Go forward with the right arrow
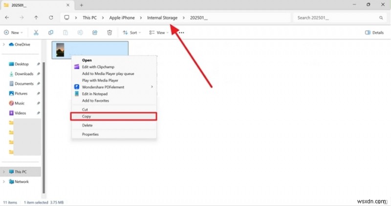This screenshot has height=206, width=391. point(22,18)
